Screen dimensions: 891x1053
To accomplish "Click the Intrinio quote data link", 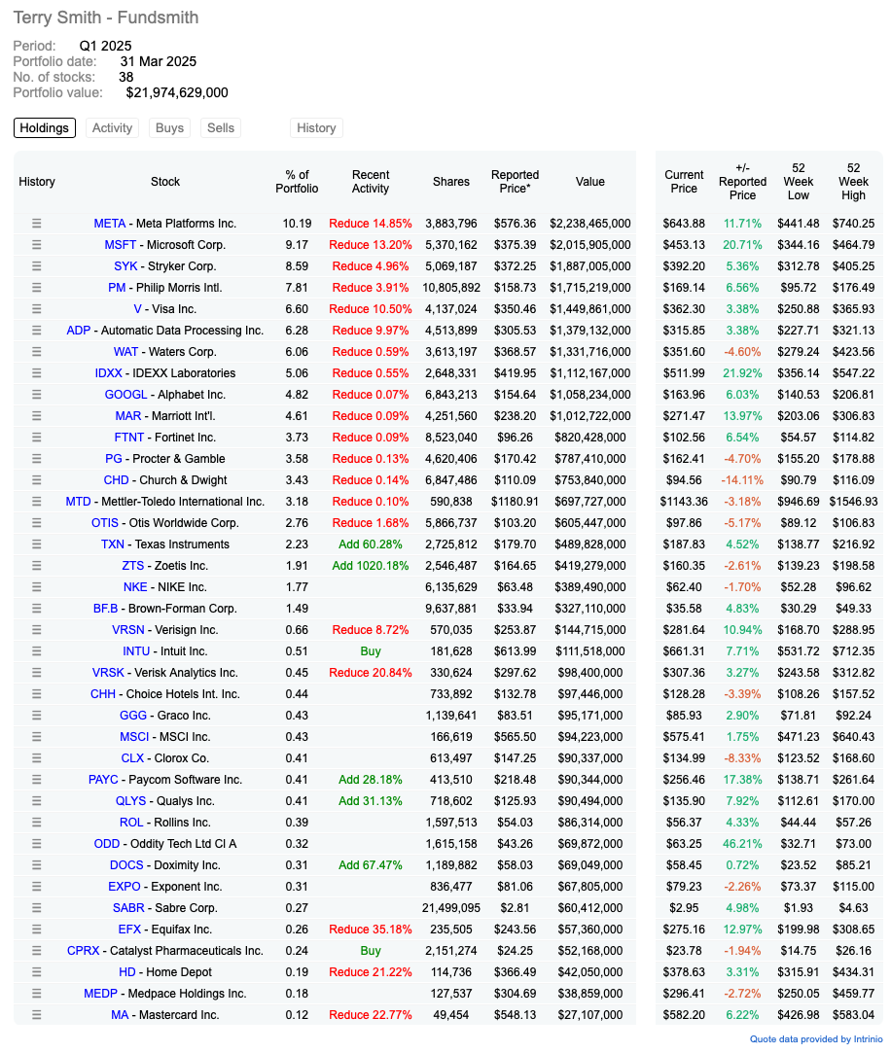I will pos(816,1039).
